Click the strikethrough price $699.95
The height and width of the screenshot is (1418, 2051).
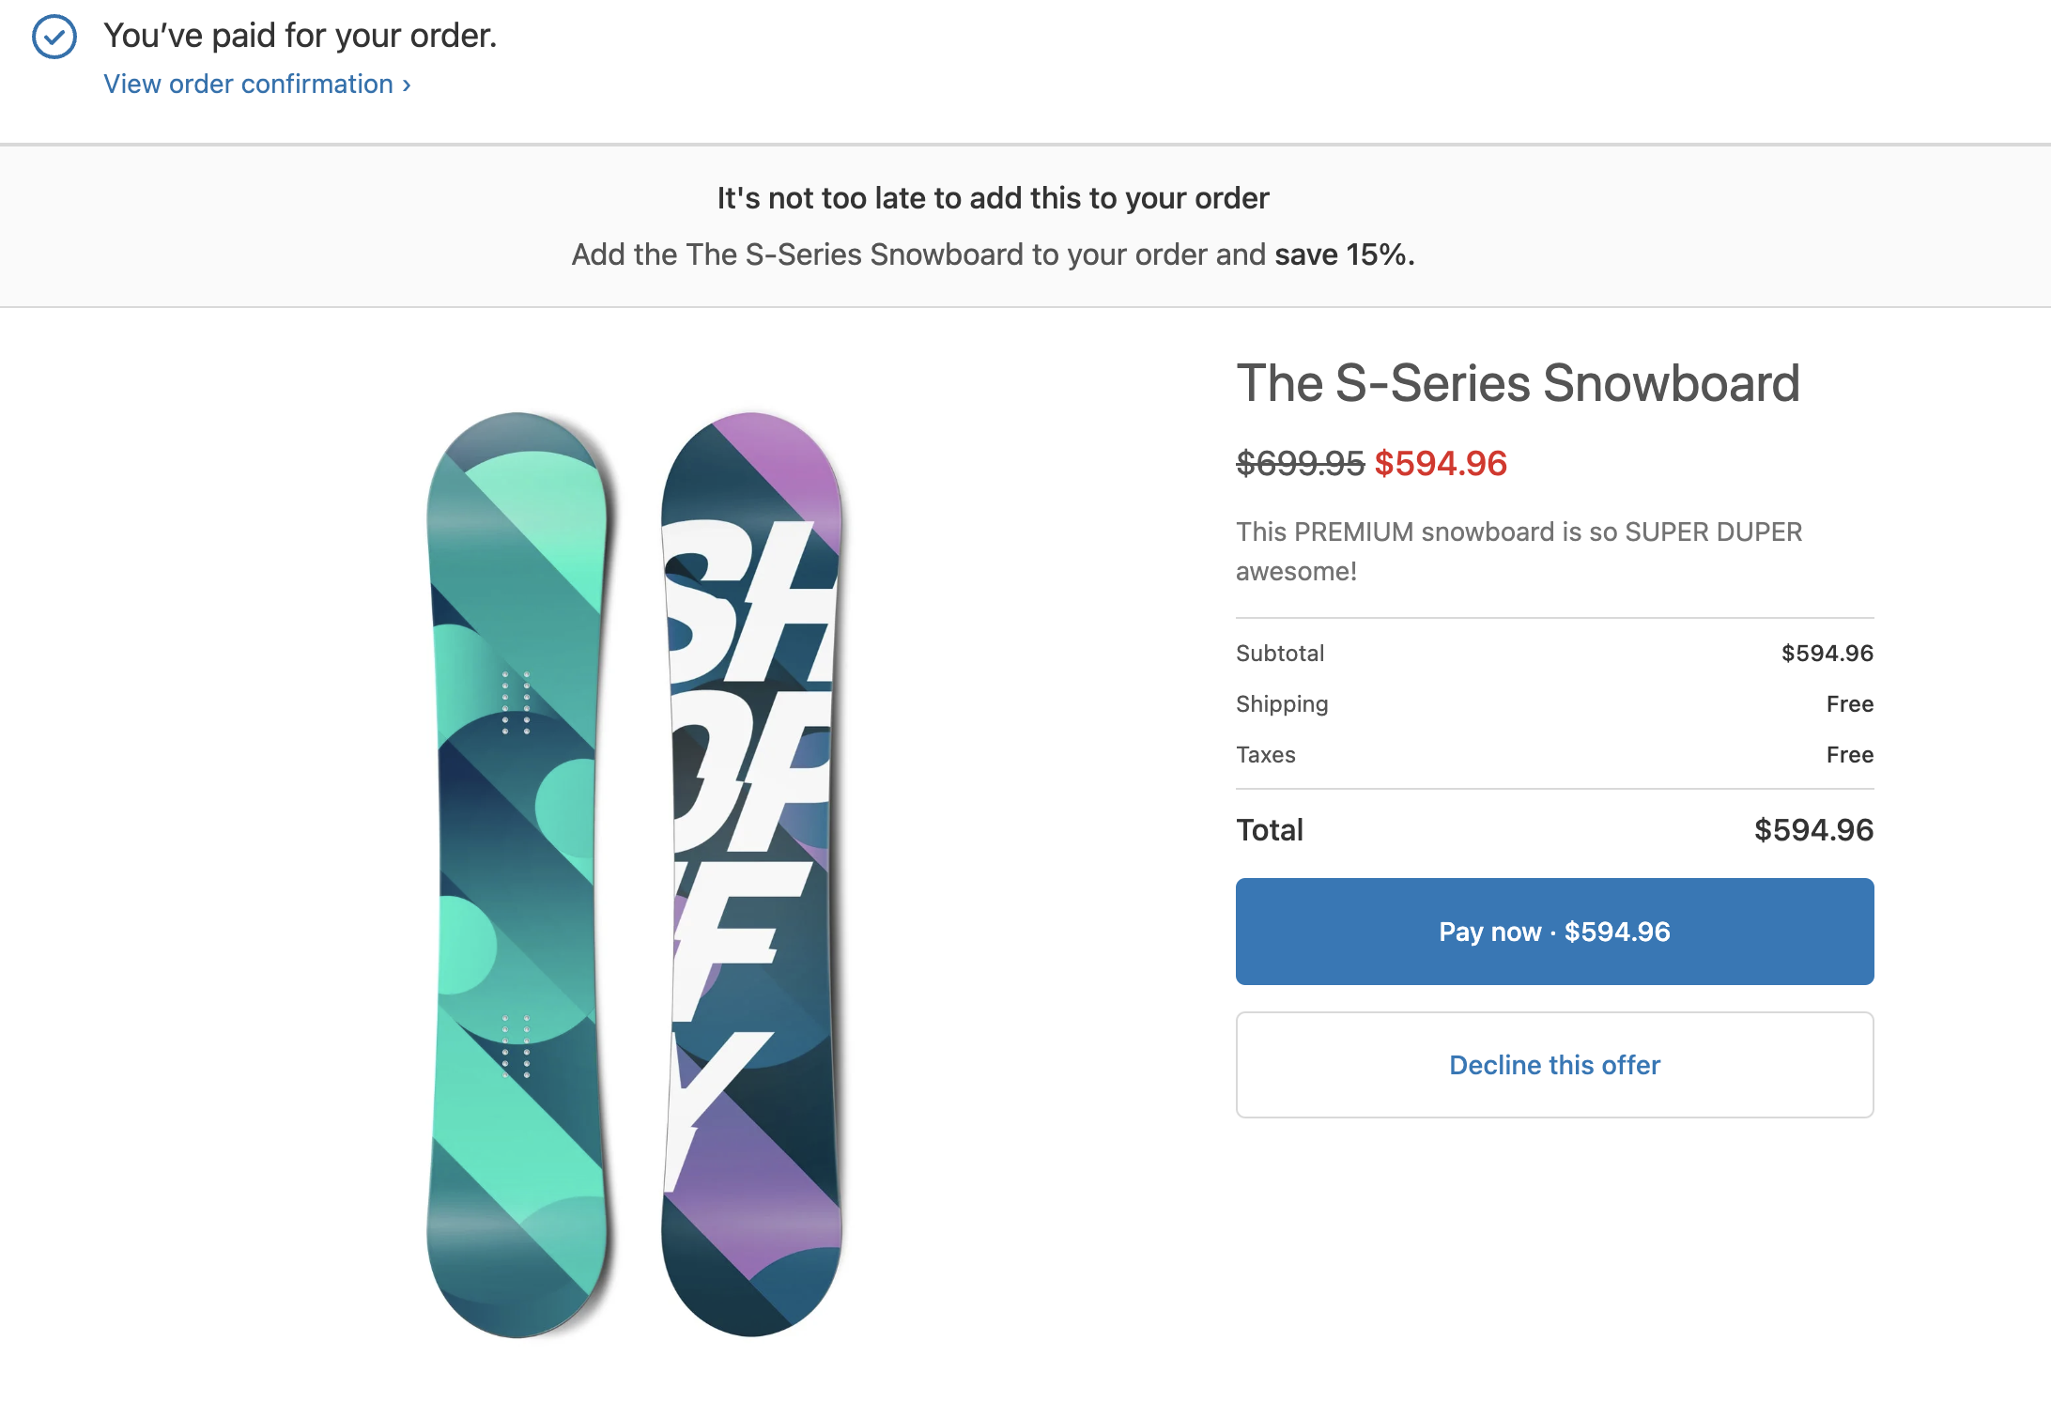tap(1297, 463)
